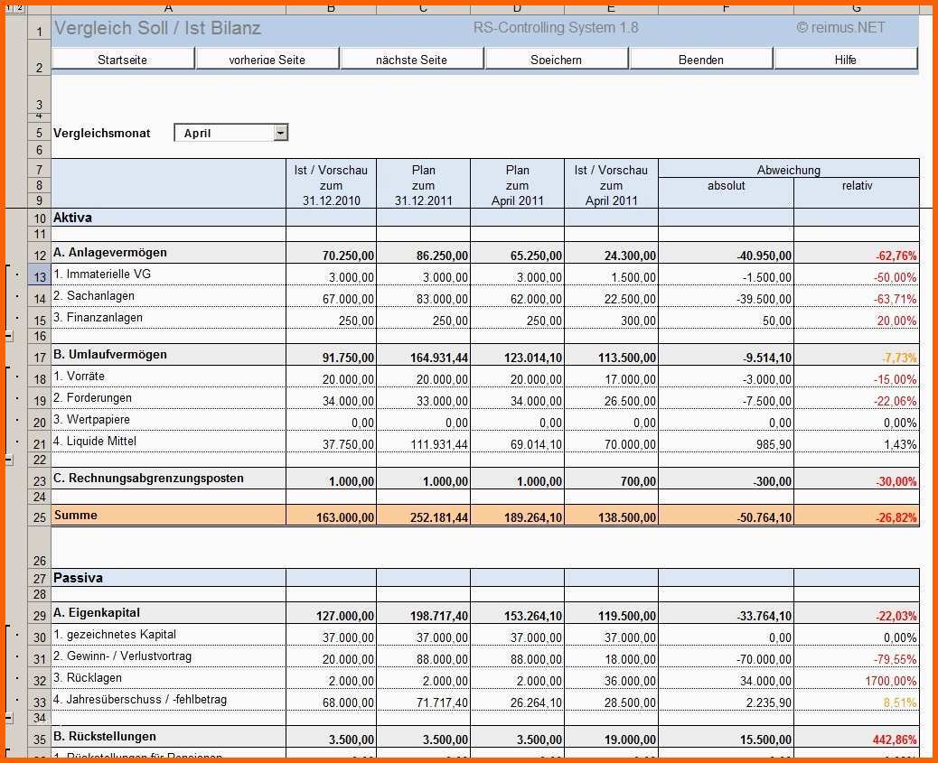Click the 'Vergleich Soll / Ist Bilanz' title
The height and width of the screenshot is (763, 938).
157,28
